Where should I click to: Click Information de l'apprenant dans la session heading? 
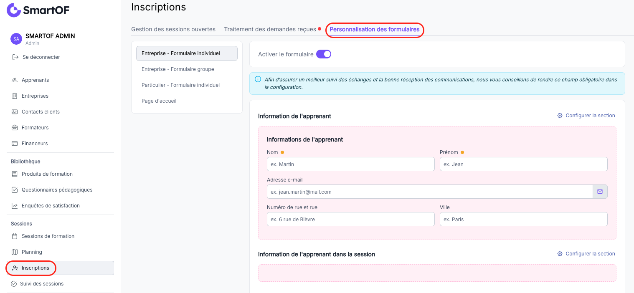pyautogui.click(x=317, y=254)
